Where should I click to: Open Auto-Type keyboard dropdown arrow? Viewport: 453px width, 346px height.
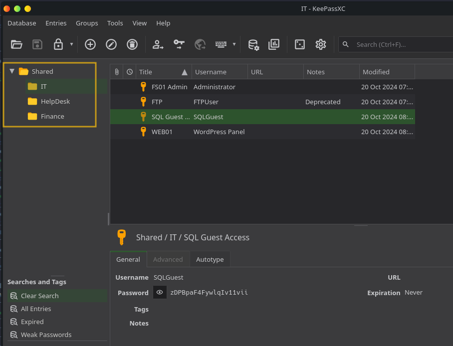tap(234, 44)
